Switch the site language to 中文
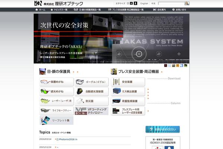223x149 pixels. coord(153,3)
